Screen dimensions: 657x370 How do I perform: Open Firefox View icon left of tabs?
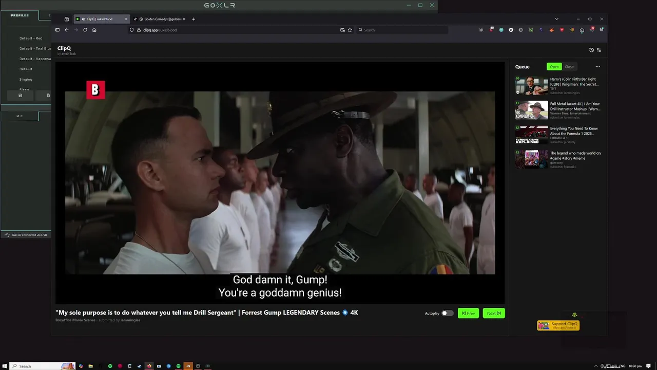point(67,19)
